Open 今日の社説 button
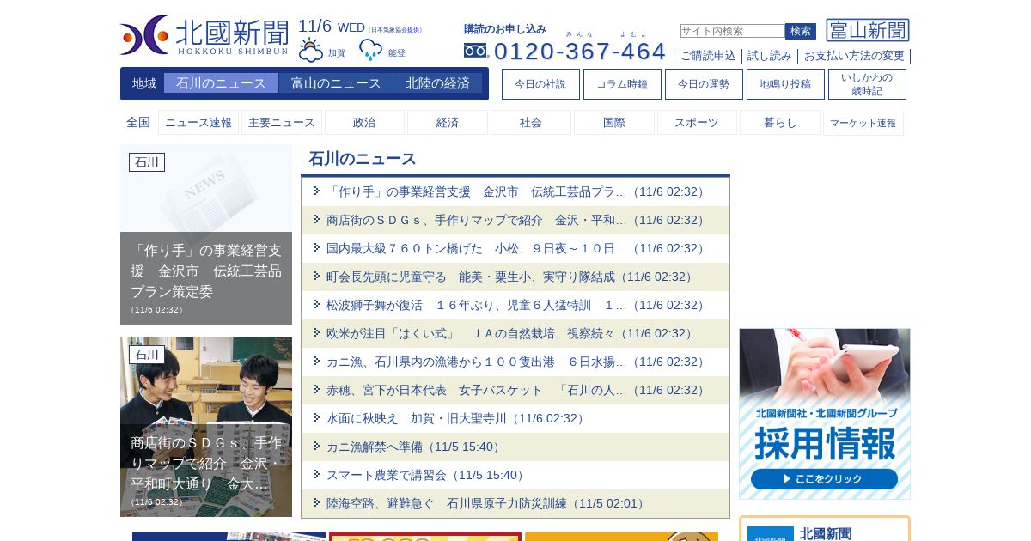Screen dimensions: 1031x541 [540, 84]
